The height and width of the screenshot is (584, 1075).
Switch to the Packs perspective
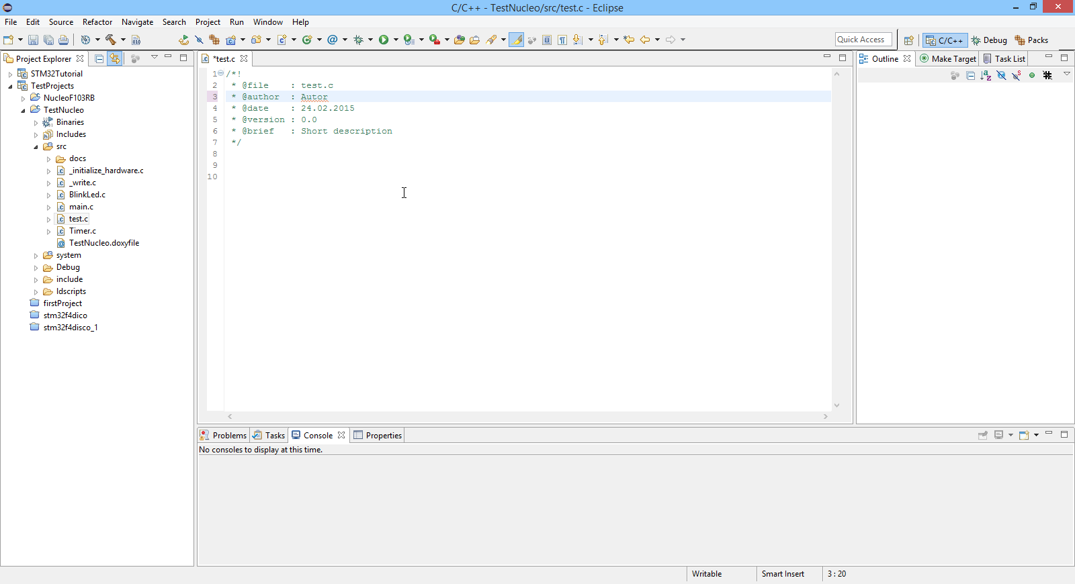(x=1031, y=40)
